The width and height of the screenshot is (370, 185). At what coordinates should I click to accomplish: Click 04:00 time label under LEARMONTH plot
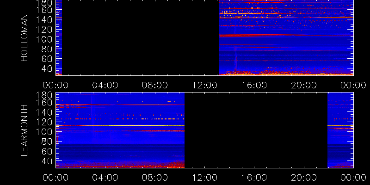coord(105,178)
